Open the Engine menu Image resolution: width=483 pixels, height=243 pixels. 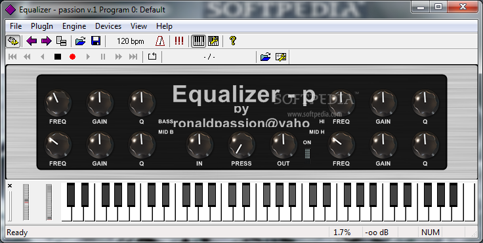click(74, 26)
